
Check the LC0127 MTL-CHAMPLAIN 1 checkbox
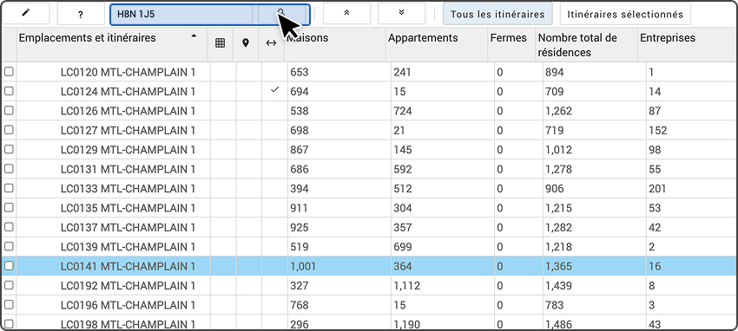(9, 130)
